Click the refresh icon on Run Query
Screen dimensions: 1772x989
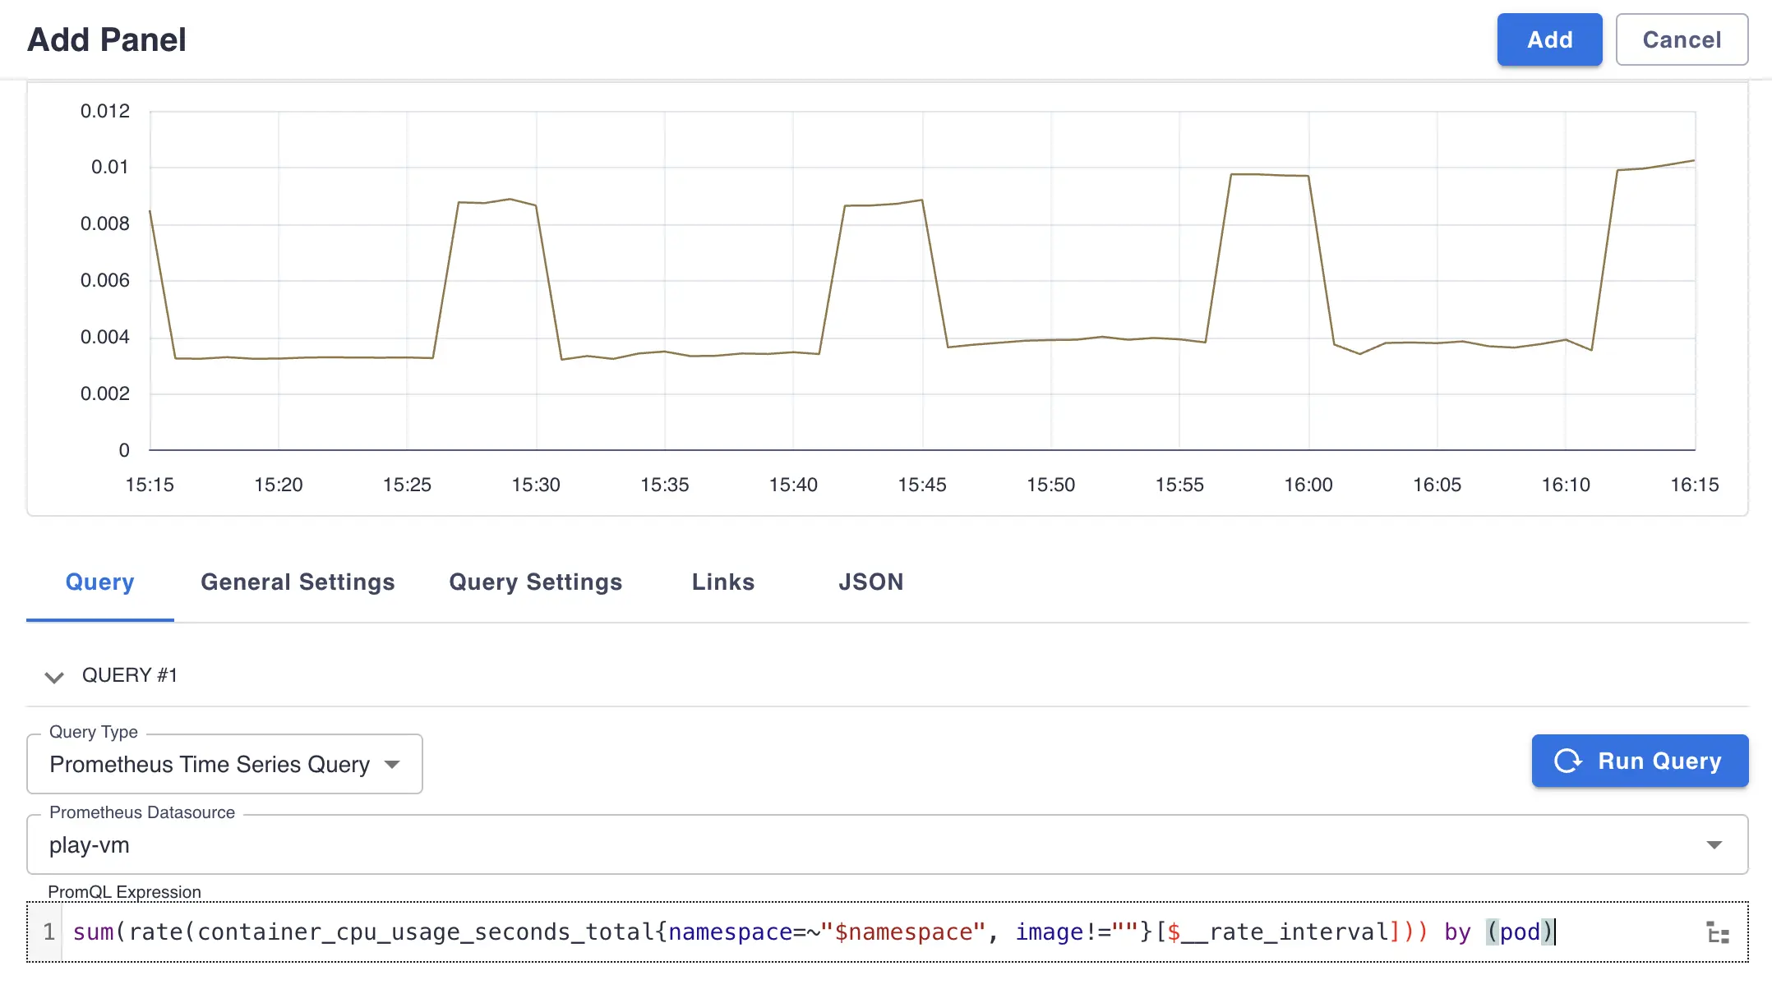pos(1567,761)
